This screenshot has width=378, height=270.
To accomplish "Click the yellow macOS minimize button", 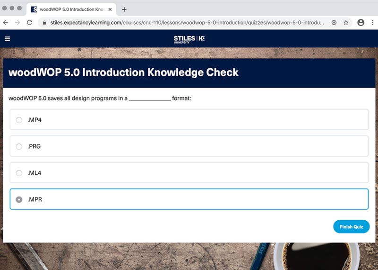I will 12,8.
